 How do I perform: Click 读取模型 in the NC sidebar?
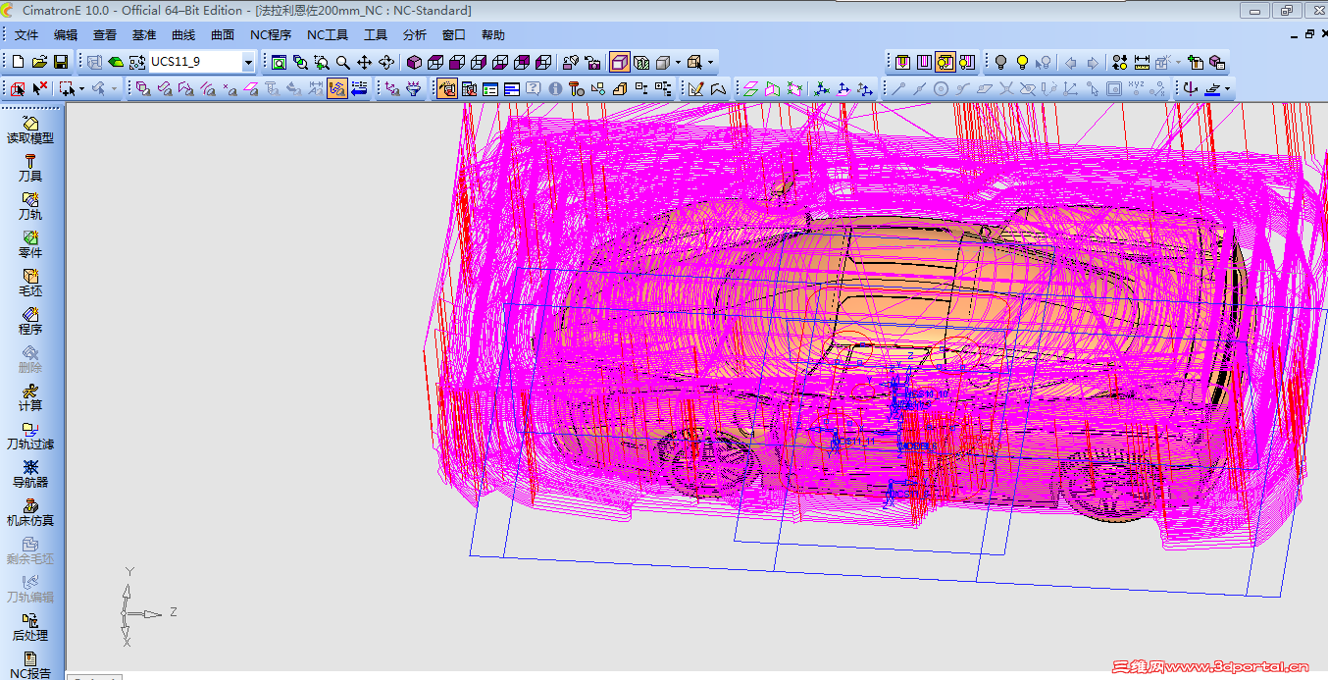(x=30, y=130)
